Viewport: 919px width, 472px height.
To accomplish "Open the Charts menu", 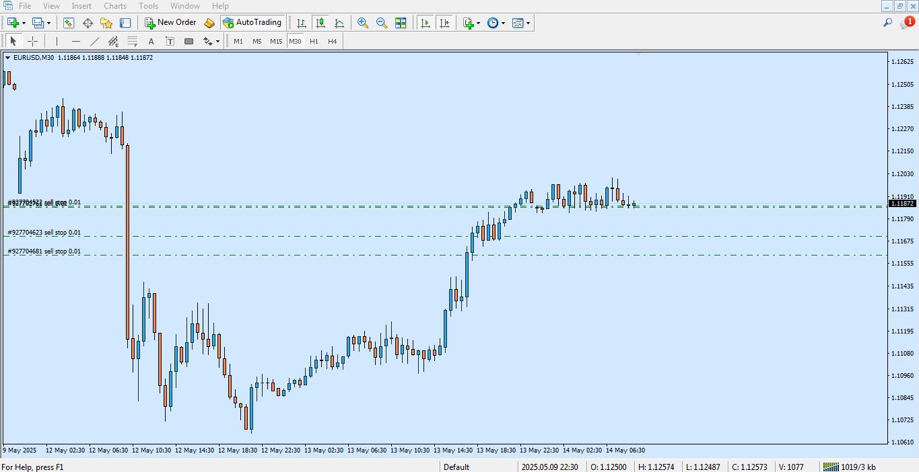I will pos(115,6).
